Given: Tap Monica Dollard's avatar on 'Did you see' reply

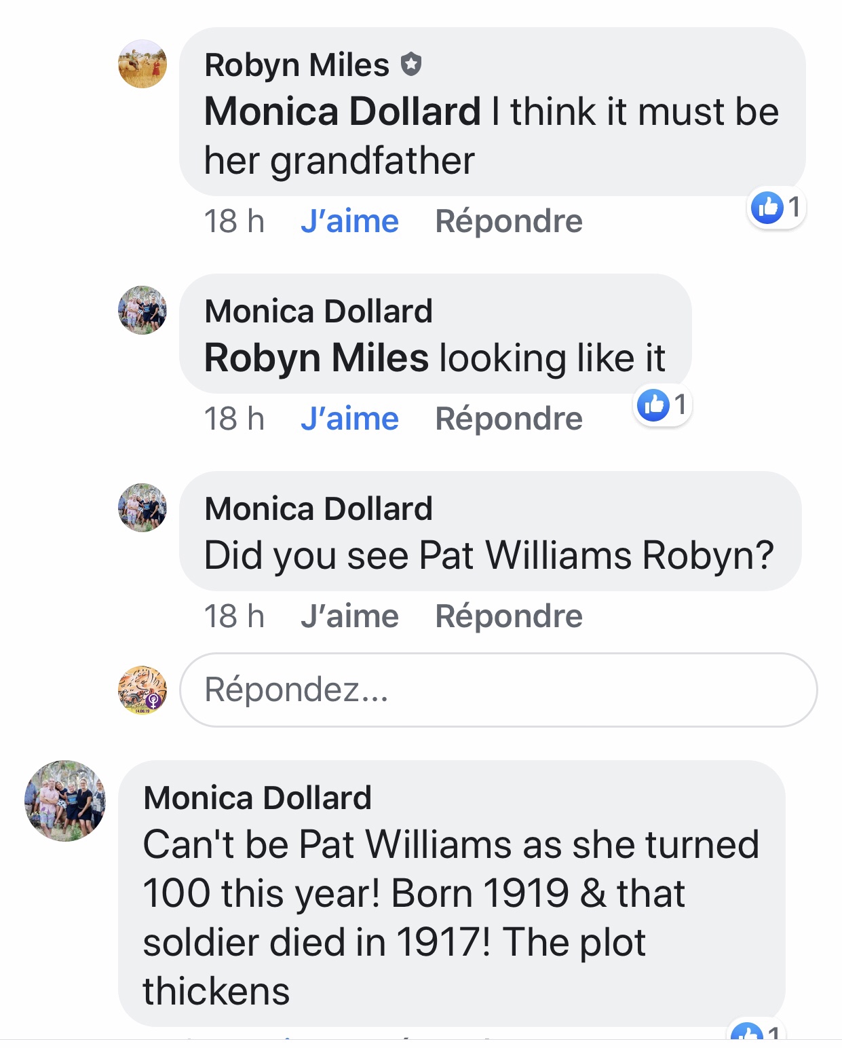Looking at the screenshot, I should pos(142,508).
